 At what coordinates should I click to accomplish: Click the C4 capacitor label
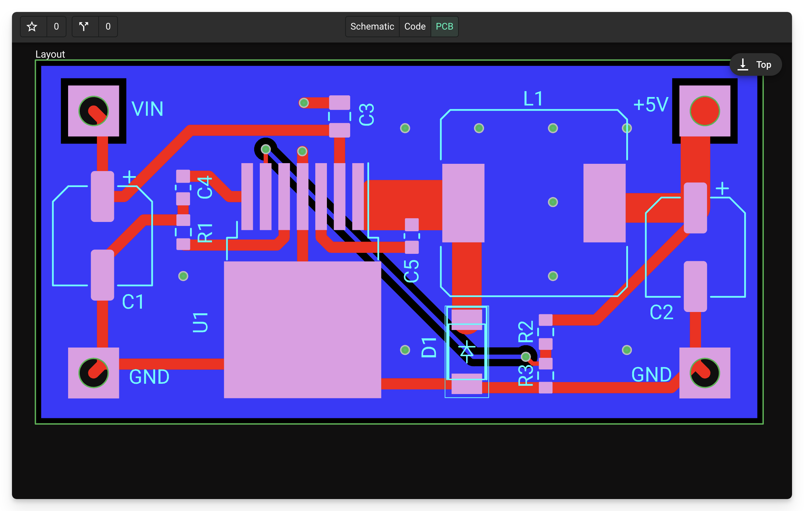click(205, 187)
